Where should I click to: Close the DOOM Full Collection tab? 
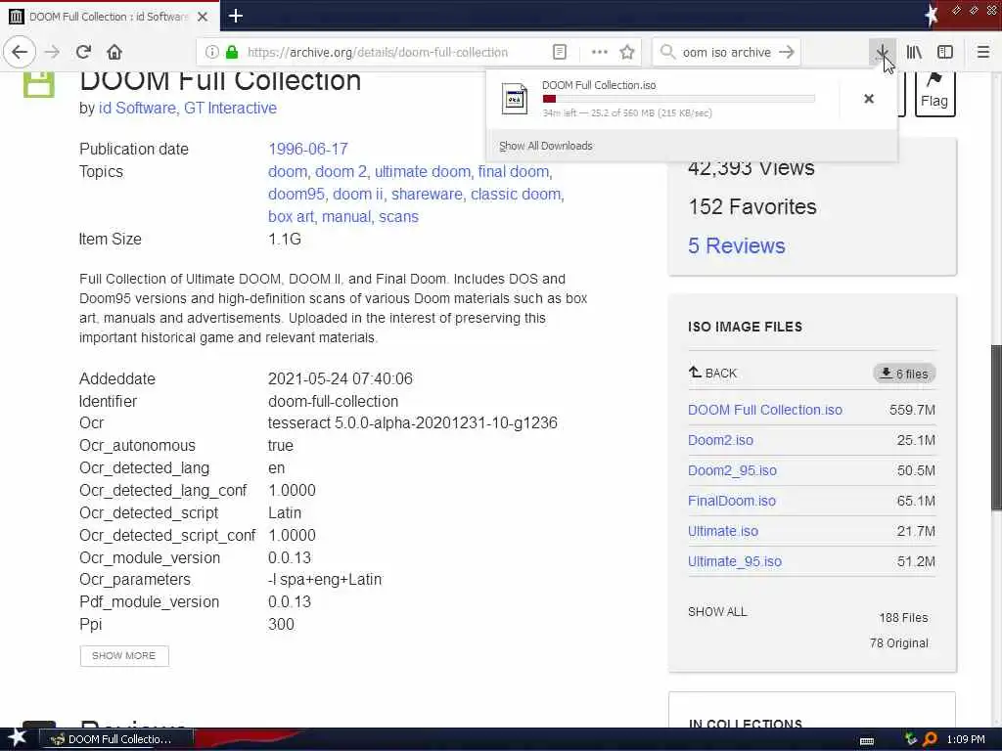[203, 17]
